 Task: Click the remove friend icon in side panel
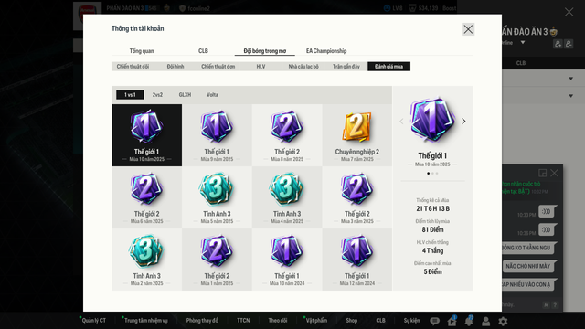(x=569, y=44)
